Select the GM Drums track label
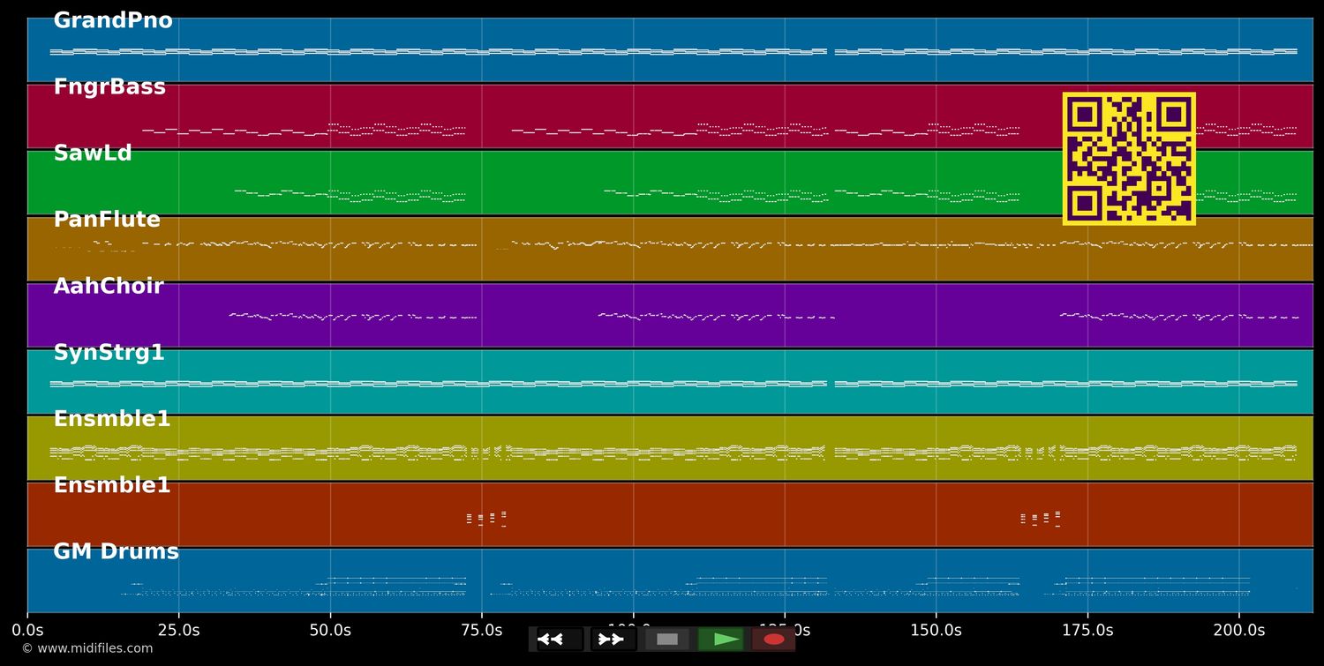This screenshot has width=1324, height=666. (x=116, y=552)
